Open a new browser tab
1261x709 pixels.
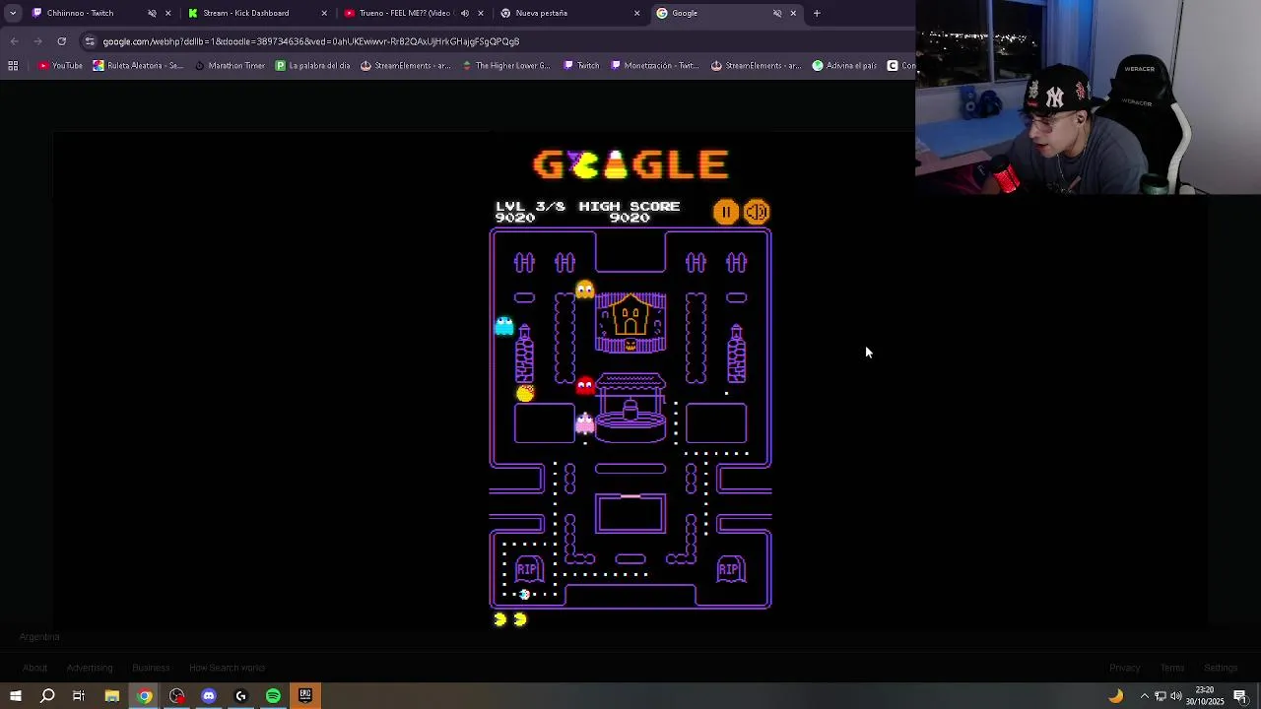[x=817, y=13]
